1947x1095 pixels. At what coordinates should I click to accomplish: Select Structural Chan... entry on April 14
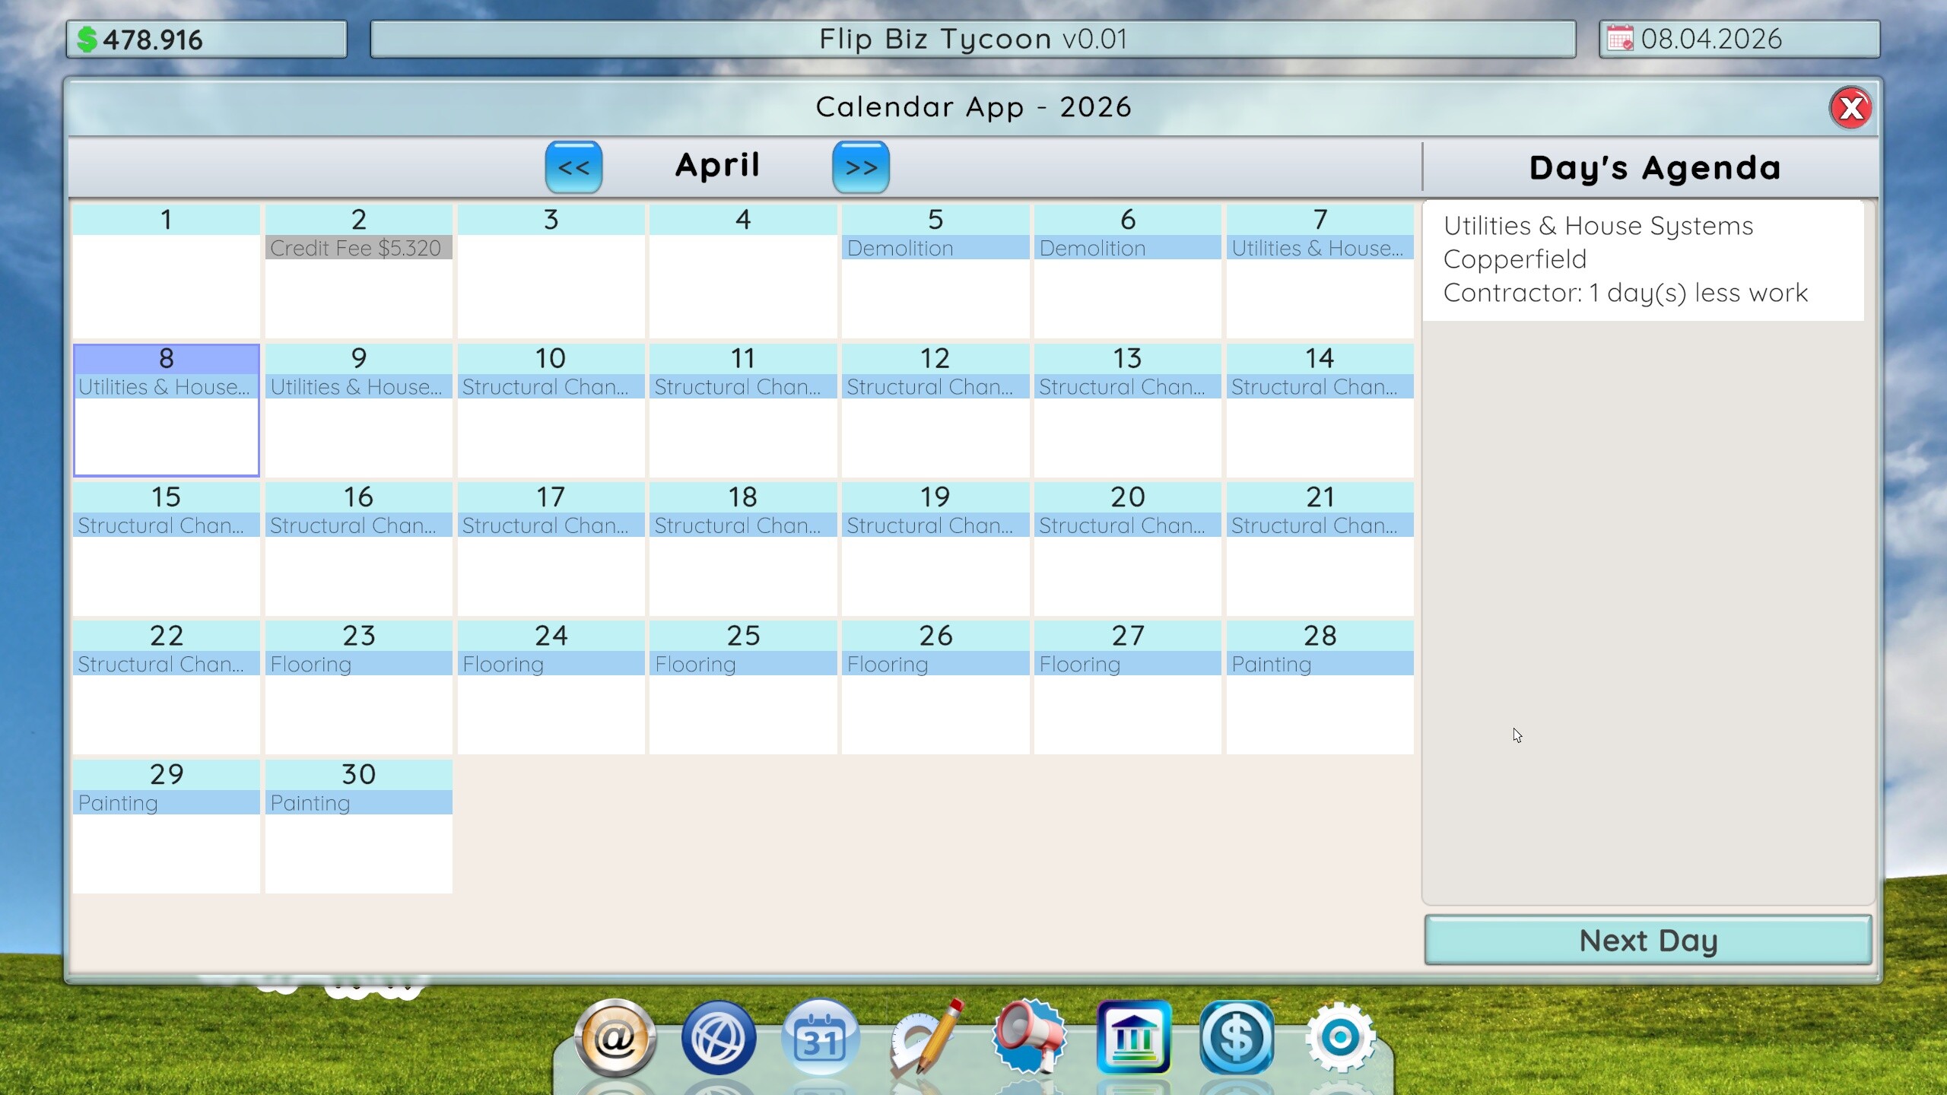pos(1320,386)
